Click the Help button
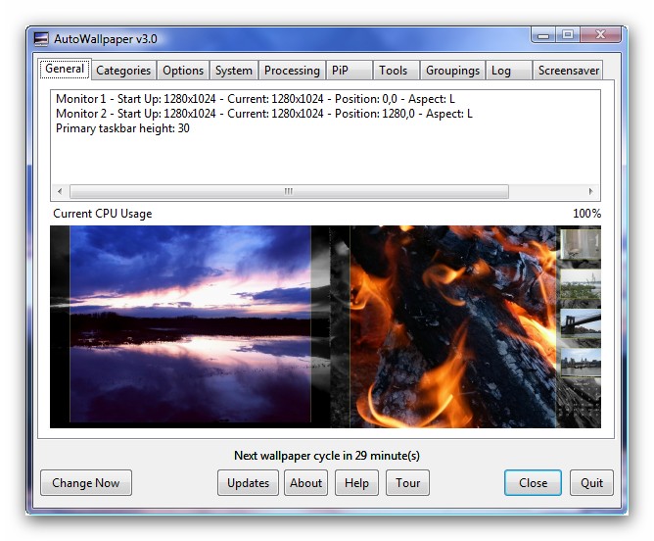 click(x=356, y=483)
